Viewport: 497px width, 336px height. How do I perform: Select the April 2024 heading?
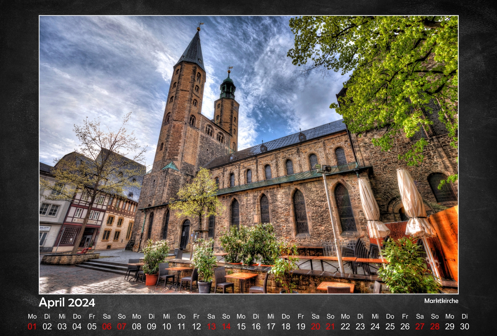click(67, 302)
